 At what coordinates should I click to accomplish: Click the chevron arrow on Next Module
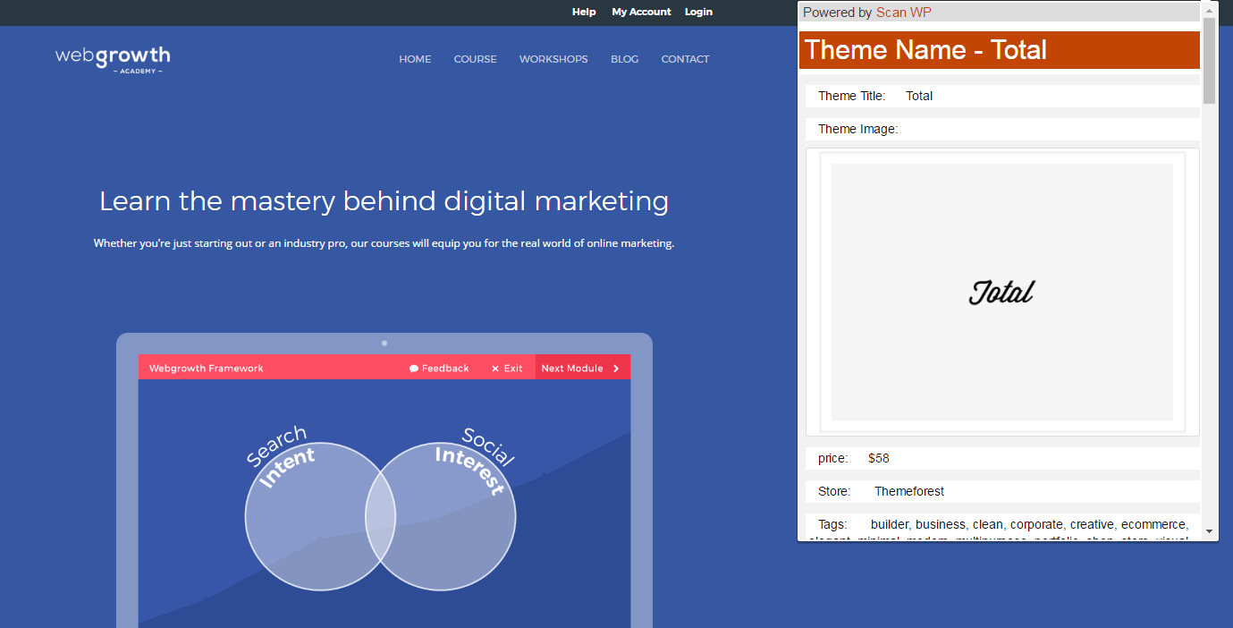pos(616,369)
